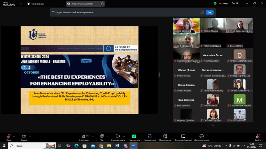Show hidden tray icons chevron

[226, 146]
